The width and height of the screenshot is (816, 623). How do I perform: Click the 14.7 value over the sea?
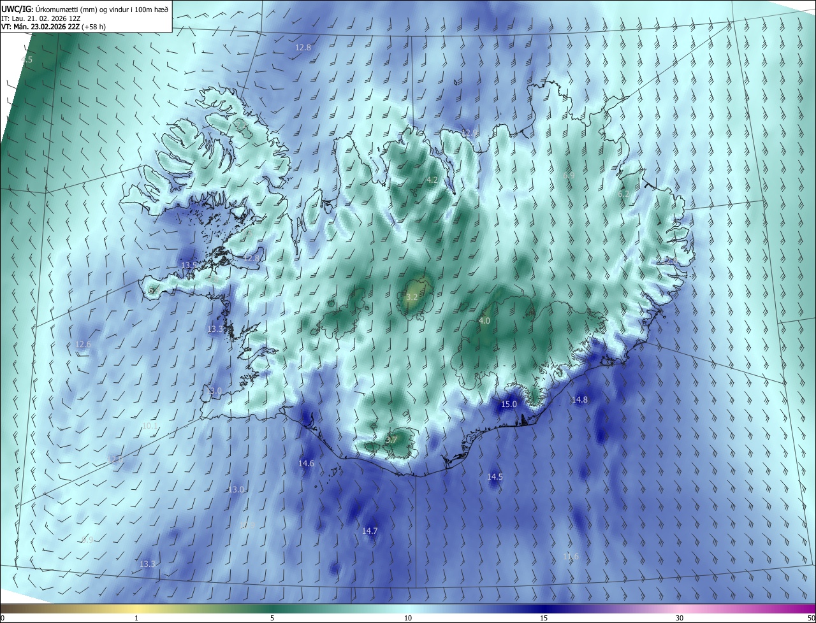coord(370,531)
